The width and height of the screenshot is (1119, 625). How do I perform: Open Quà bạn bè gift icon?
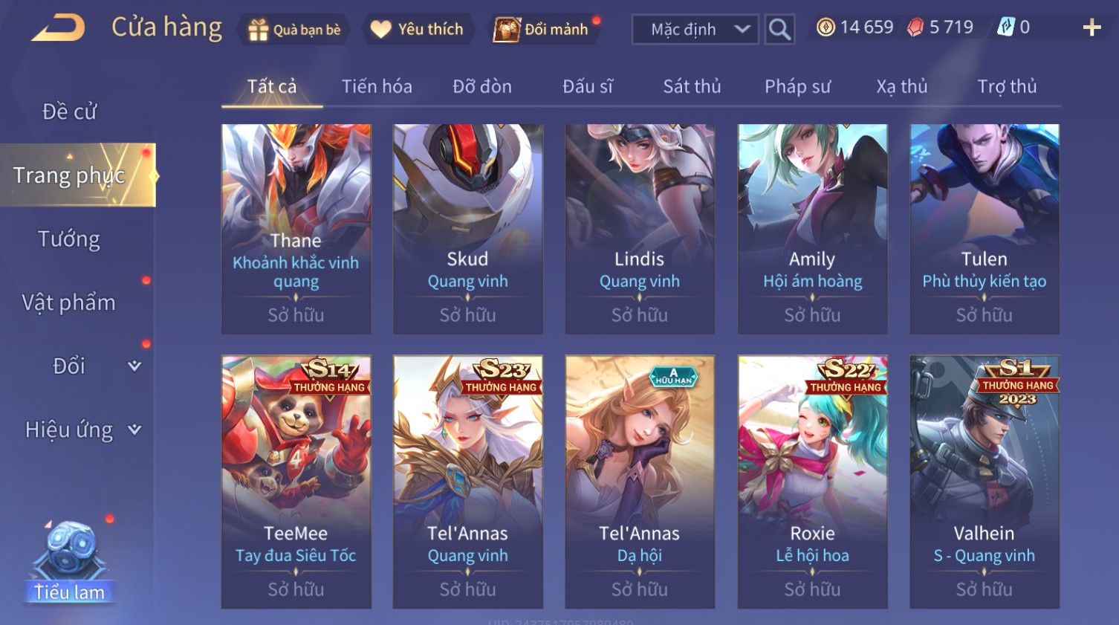[x=258, y=30]
